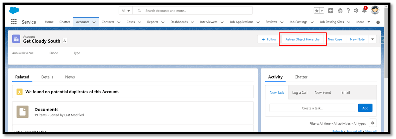Open the Dashboards tab
Screen dimensions: 396x139
(x=179, y=22)
